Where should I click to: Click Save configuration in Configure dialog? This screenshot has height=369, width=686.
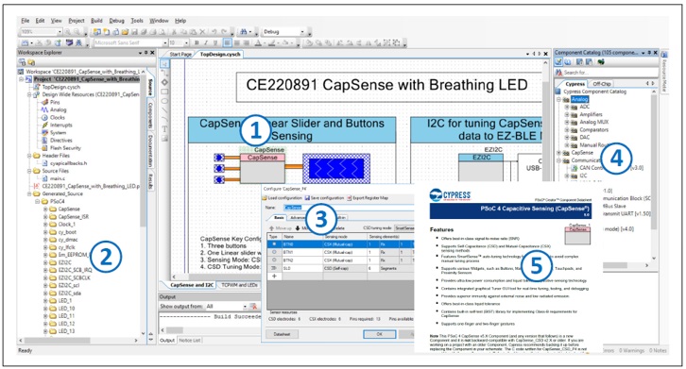click(325, 198)
